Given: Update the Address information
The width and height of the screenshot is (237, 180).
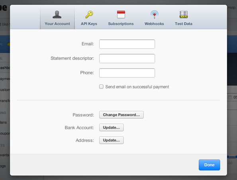Looking at the screenshot, I should coord(112,140).
